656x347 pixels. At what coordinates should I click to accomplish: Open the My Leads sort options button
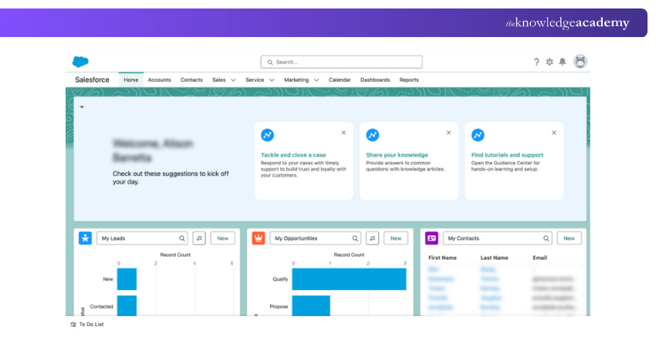199,238
